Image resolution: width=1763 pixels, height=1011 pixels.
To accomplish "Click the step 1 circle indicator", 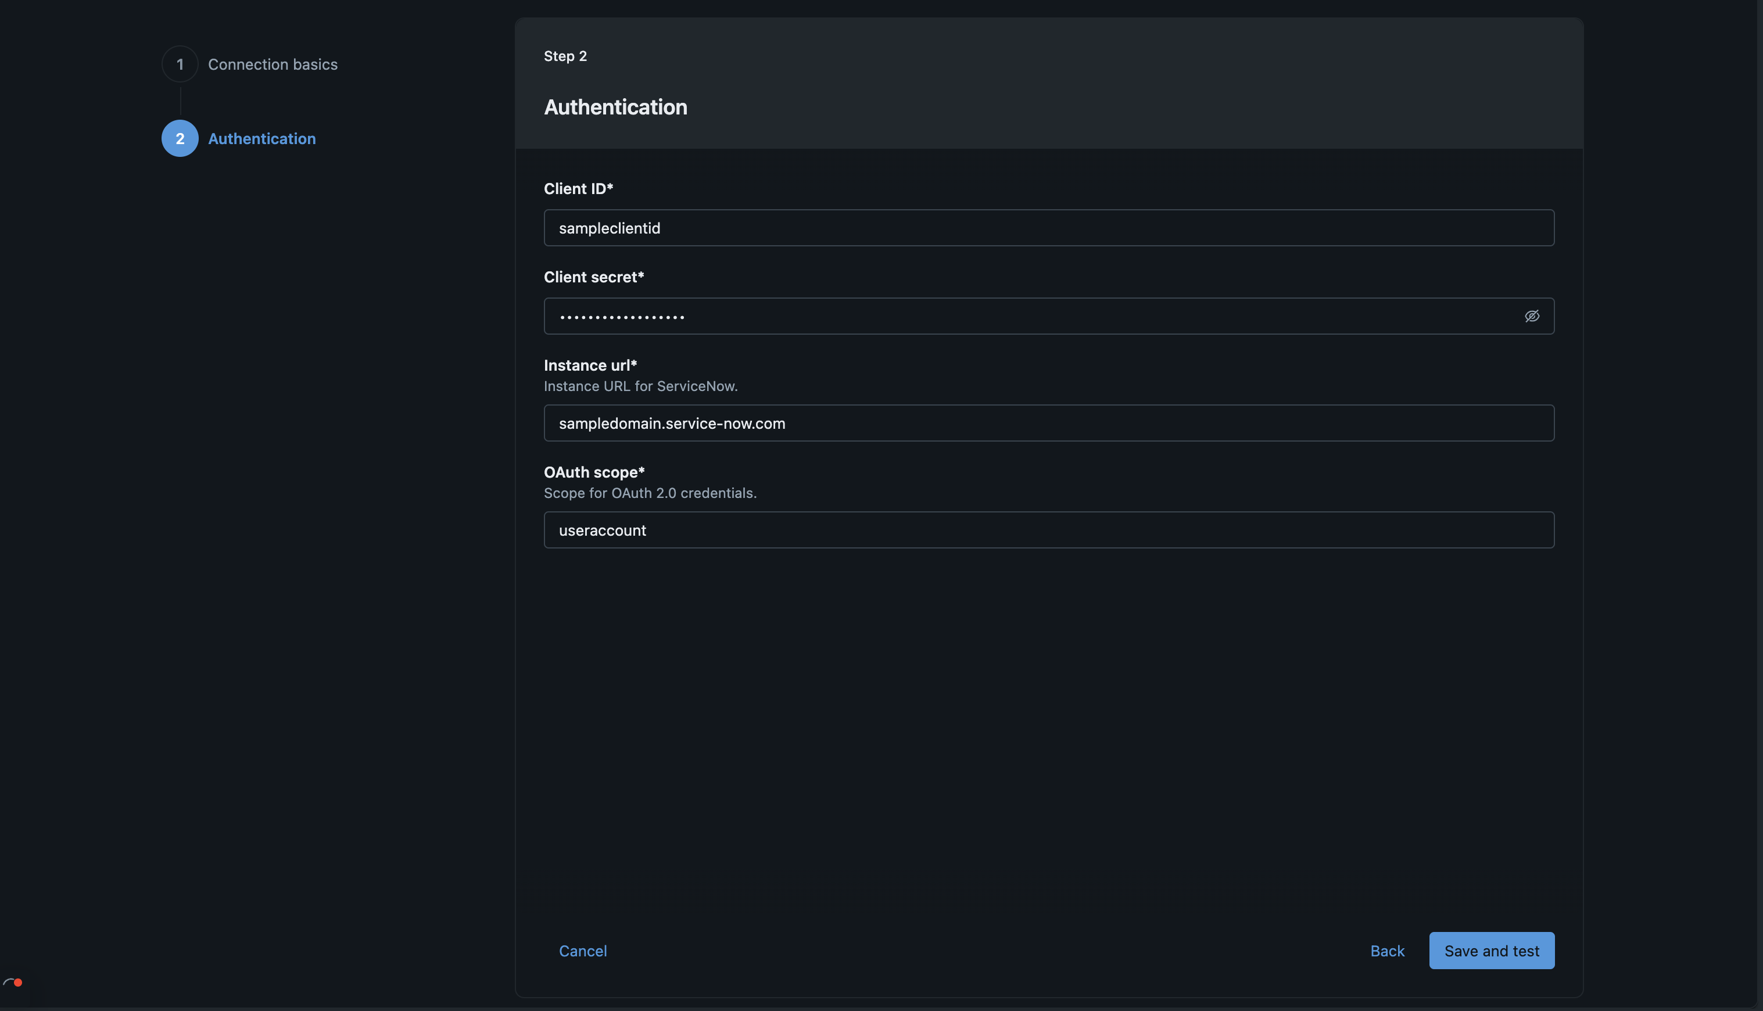I will click(x=180, y=64).
